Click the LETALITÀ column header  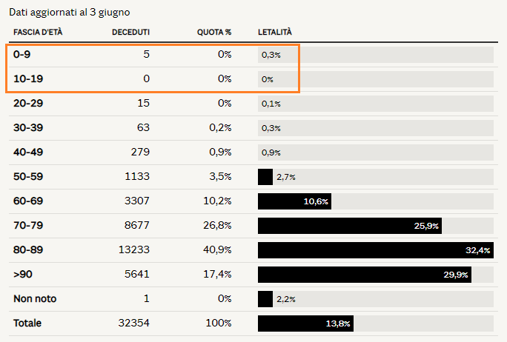click(x=275, y=33)
